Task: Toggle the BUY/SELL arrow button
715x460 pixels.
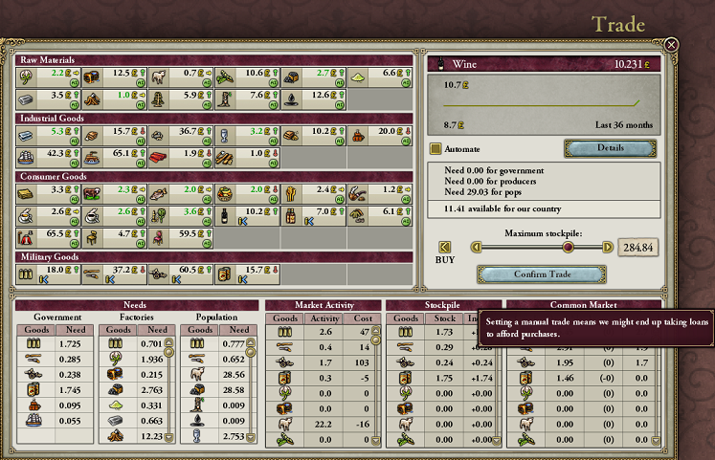Action: click(444, 247)
